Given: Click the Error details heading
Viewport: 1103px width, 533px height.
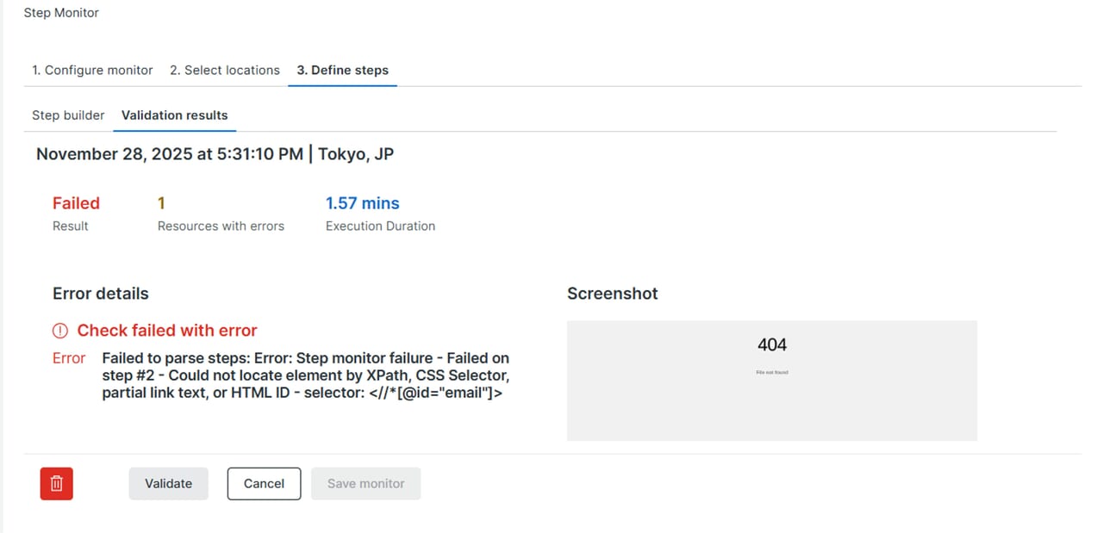Looking at the screenshot, I should [100, 294].
